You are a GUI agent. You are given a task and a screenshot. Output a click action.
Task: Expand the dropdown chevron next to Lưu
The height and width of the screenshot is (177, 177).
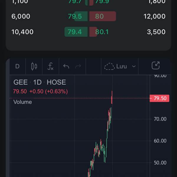(134, 66)
